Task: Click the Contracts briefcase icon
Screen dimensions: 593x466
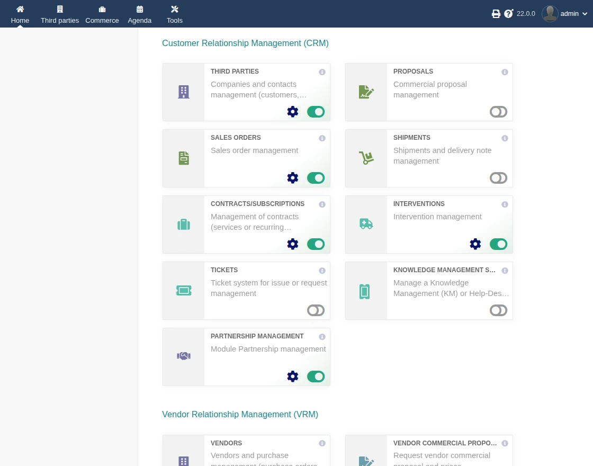Action: [183, 224]
